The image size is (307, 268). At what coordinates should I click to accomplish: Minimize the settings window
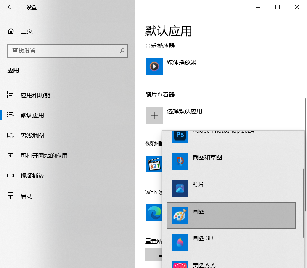pyautogui.click(x=258, y=7)
